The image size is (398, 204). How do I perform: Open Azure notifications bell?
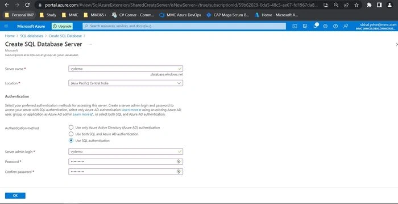[x=316, y=26]
